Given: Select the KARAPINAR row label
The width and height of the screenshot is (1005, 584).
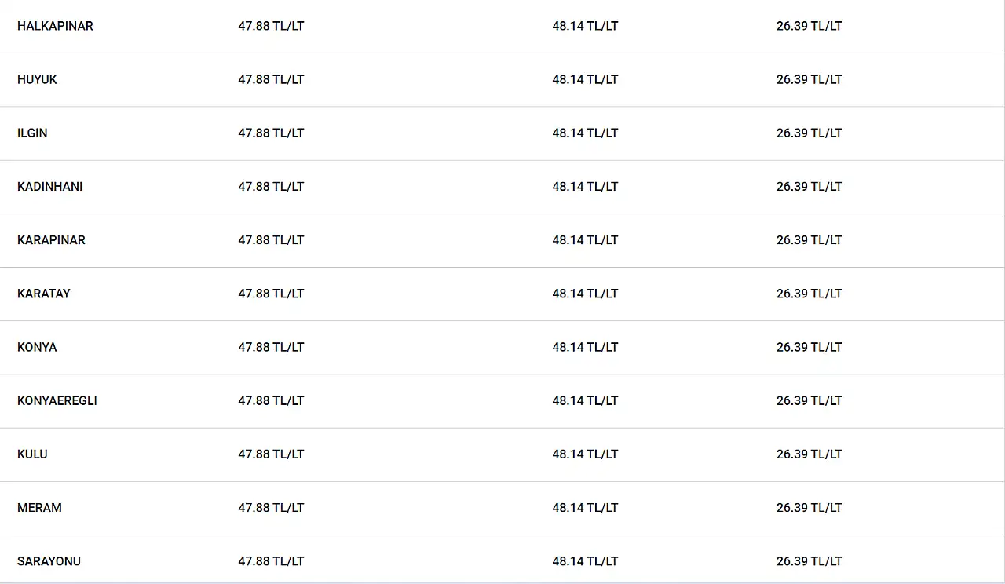Looking at the screenshot, I should (x=51, y=239).
